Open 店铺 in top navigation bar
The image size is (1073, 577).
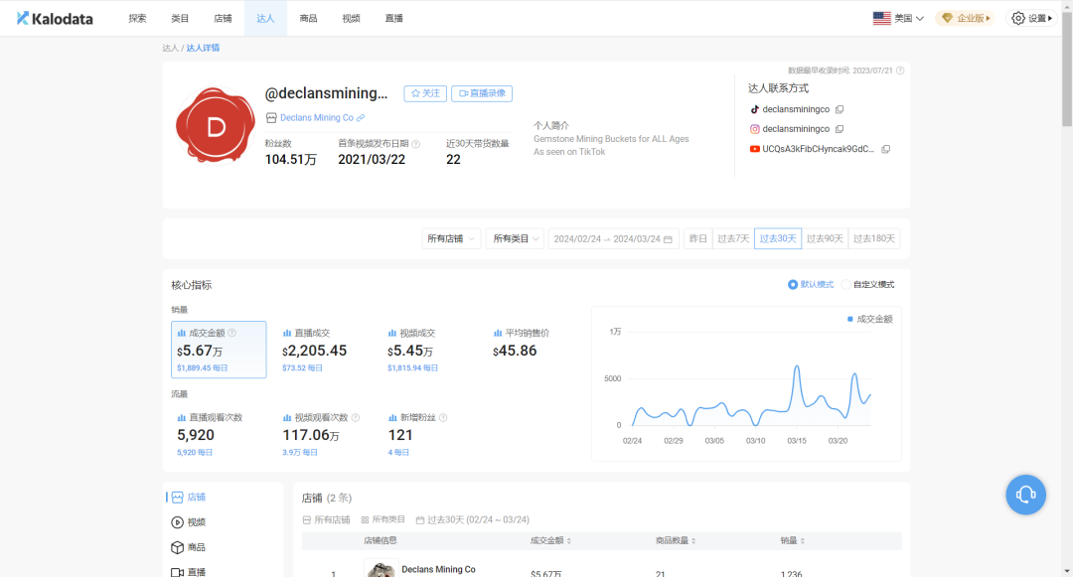click(x=224, y=19)
